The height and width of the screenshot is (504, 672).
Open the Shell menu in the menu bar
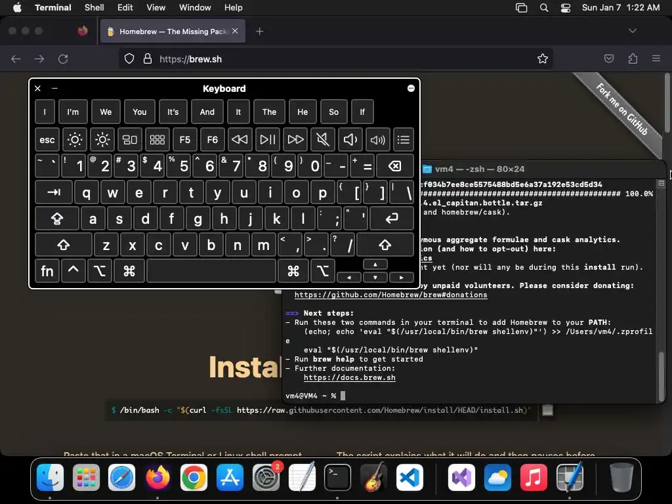pos(94,8)
